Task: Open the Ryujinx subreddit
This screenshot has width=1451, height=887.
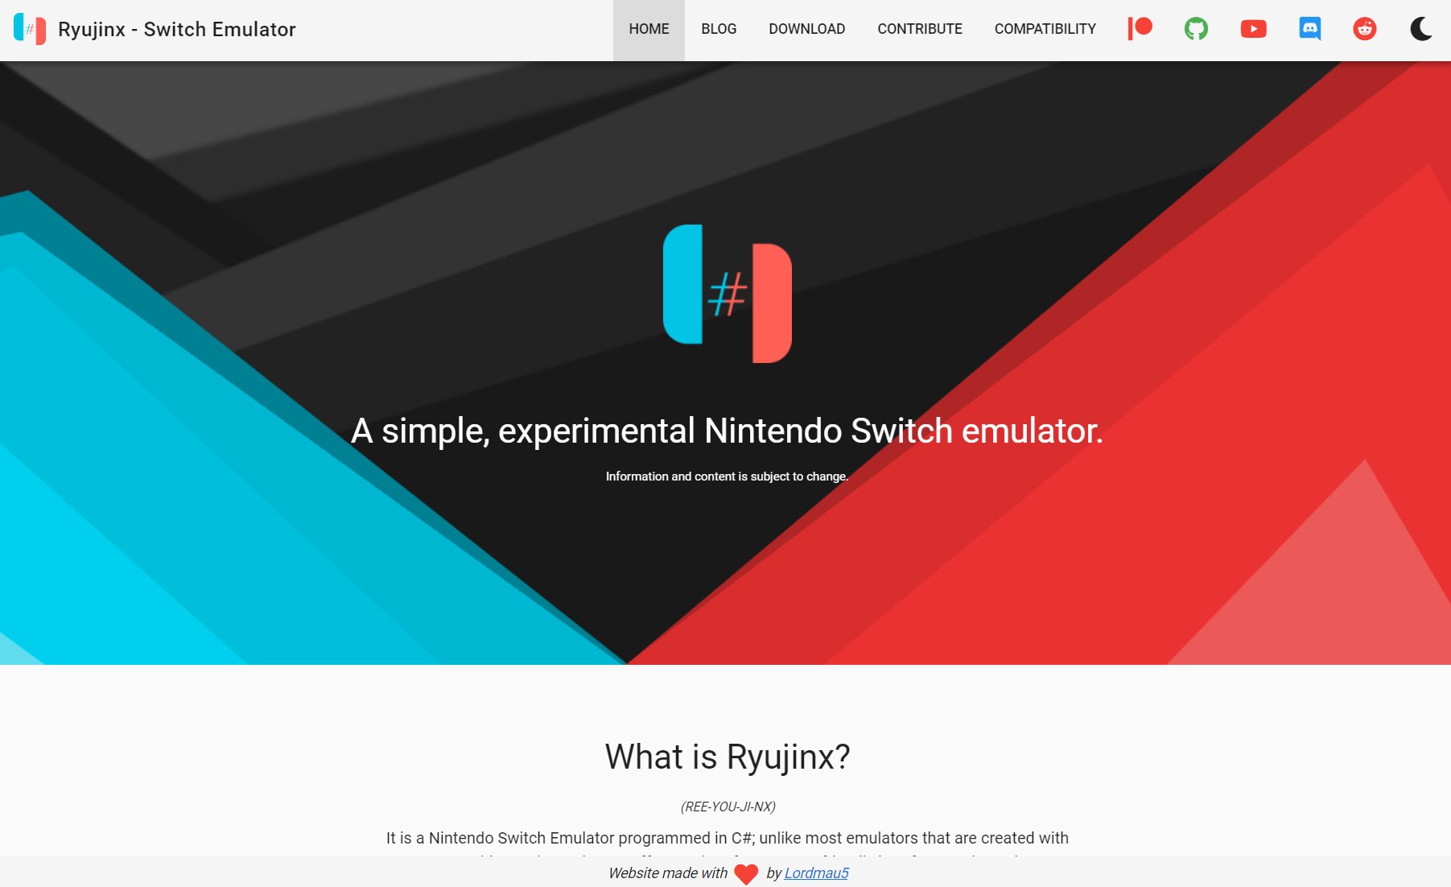Action: point(1365,28)
